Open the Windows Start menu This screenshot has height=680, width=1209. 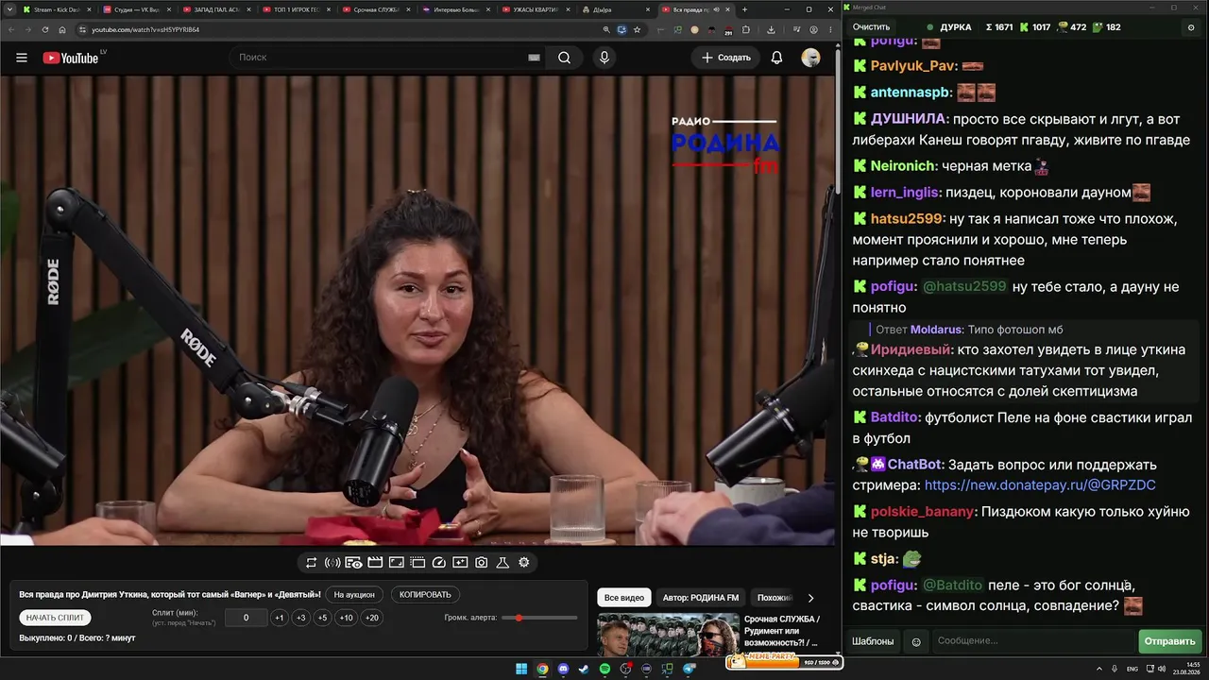[x=521, y=669]
